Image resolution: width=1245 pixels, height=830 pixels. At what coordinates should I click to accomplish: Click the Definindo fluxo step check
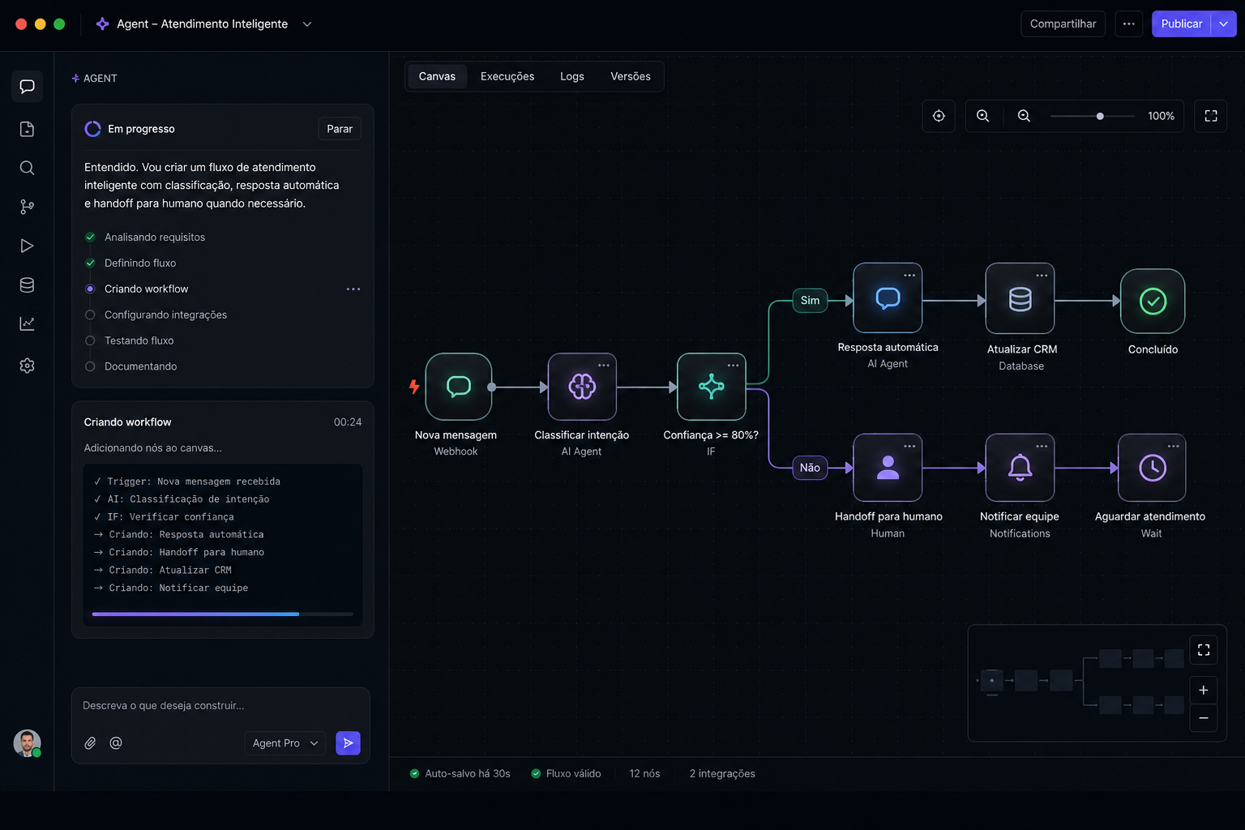(90, 263)
